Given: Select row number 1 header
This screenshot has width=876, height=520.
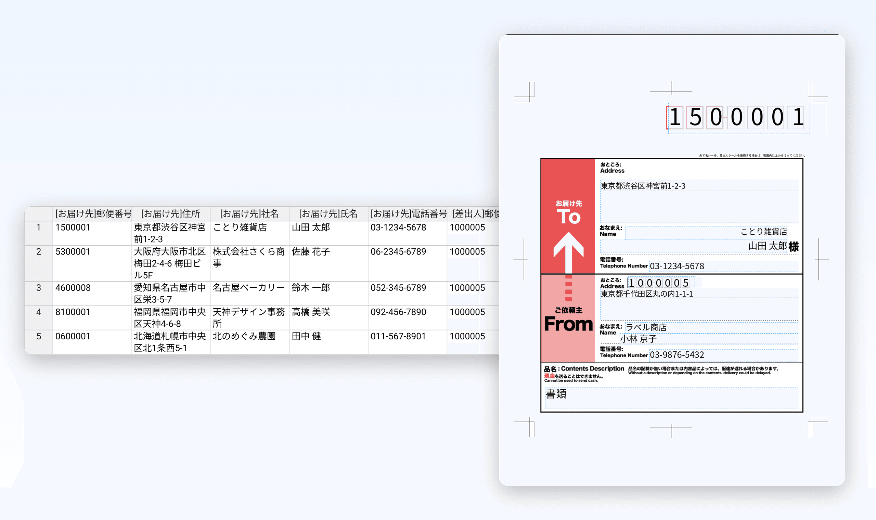Looking at the screenshot, I should [39, 233].
